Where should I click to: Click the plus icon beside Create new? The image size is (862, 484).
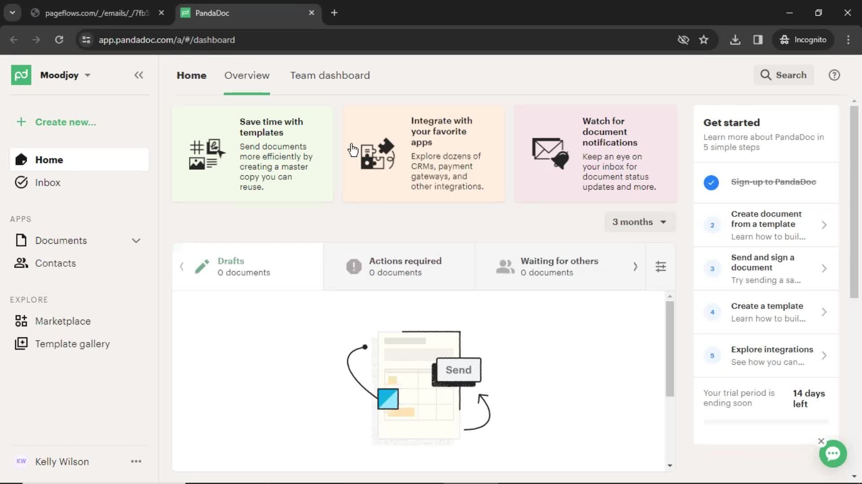(x=21, y=122)
